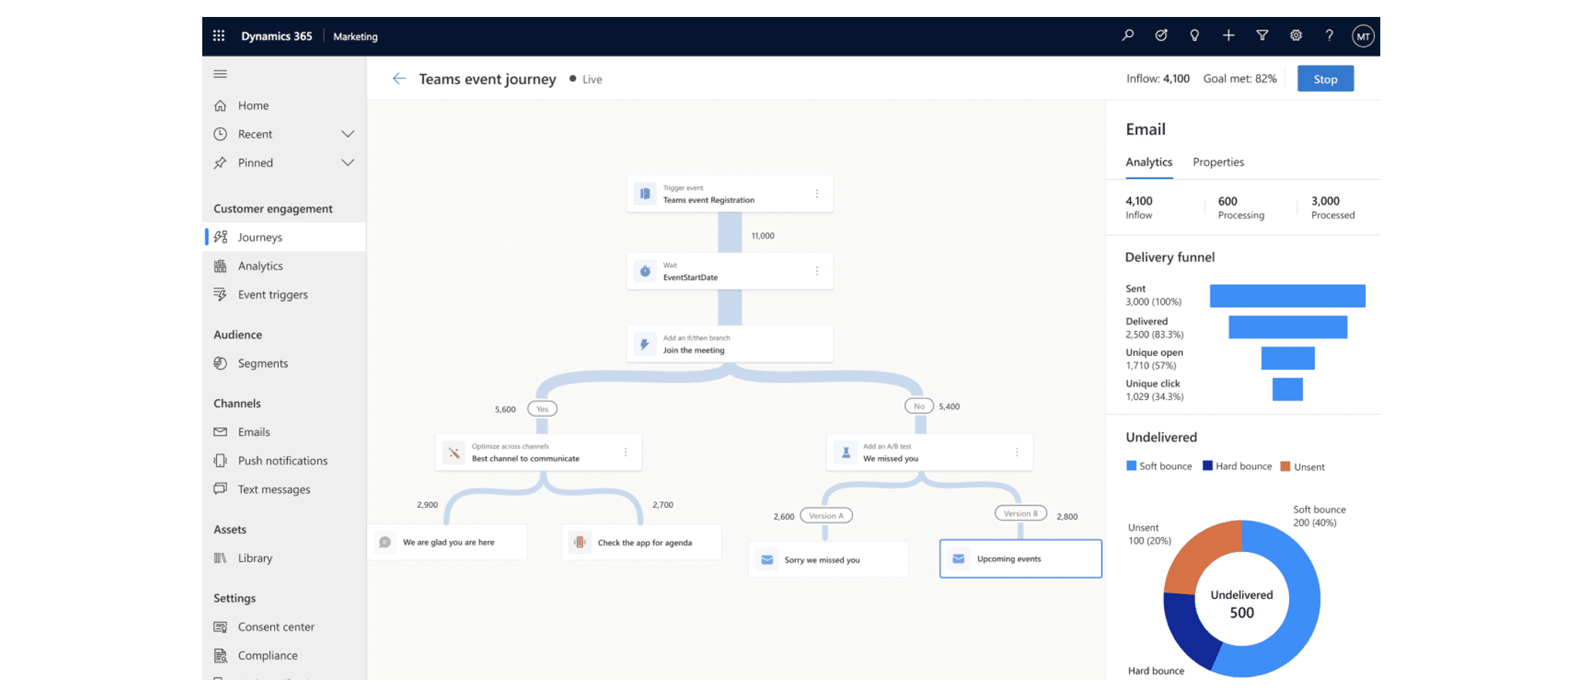Screen dimensions: 1581x700
Task: Open Analytics in the sidebar
Action: tap(286, 265)
